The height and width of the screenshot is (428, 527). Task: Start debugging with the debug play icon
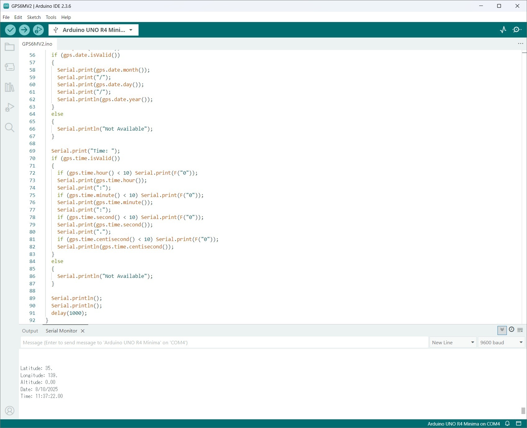coord(38,30)
